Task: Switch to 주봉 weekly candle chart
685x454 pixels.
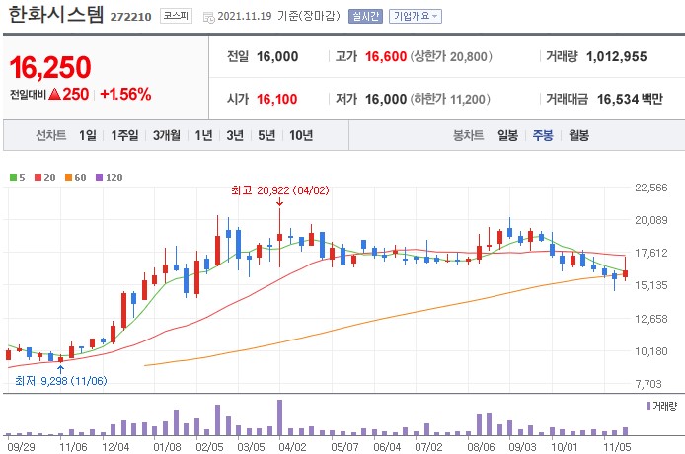Action: pyautogui.click(x=543, y=135)
